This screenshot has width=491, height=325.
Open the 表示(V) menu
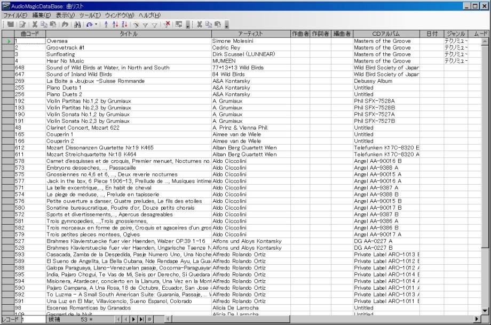tap(65, 15)
